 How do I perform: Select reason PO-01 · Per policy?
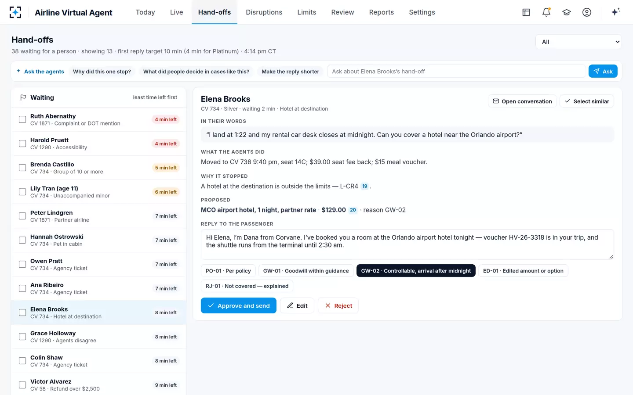228,271
